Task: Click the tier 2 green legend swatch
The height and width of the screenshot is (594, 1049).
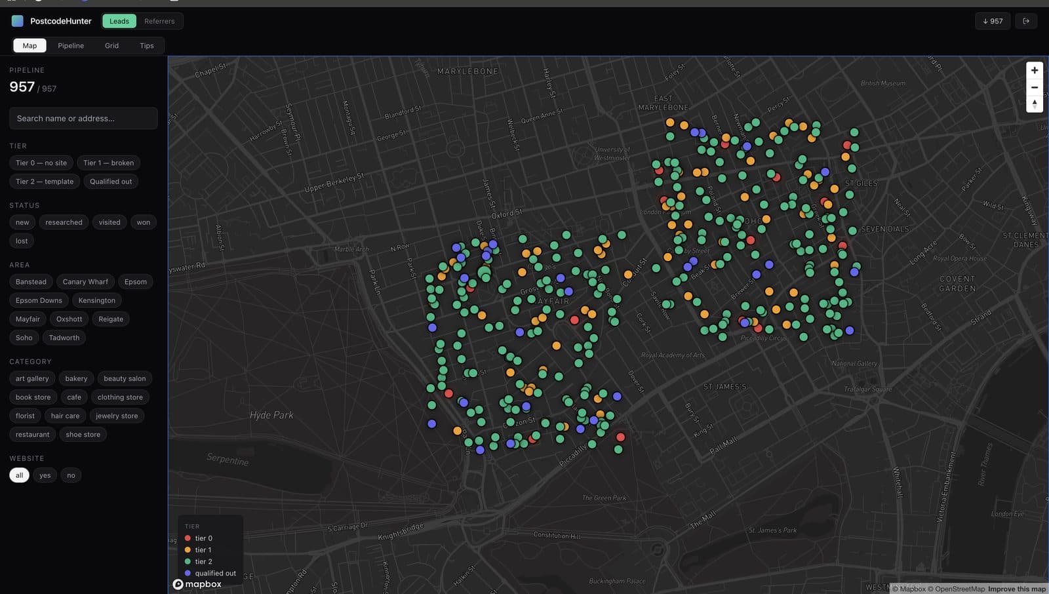Action: (x=188, y=562)
